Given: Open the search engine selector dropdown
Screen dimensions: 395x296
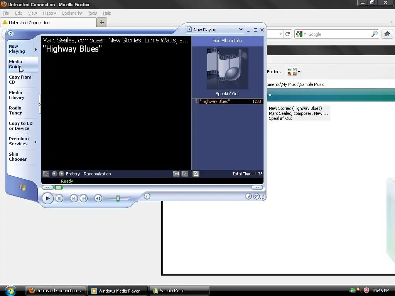Looking at the screenshot, I should [301, 34].
